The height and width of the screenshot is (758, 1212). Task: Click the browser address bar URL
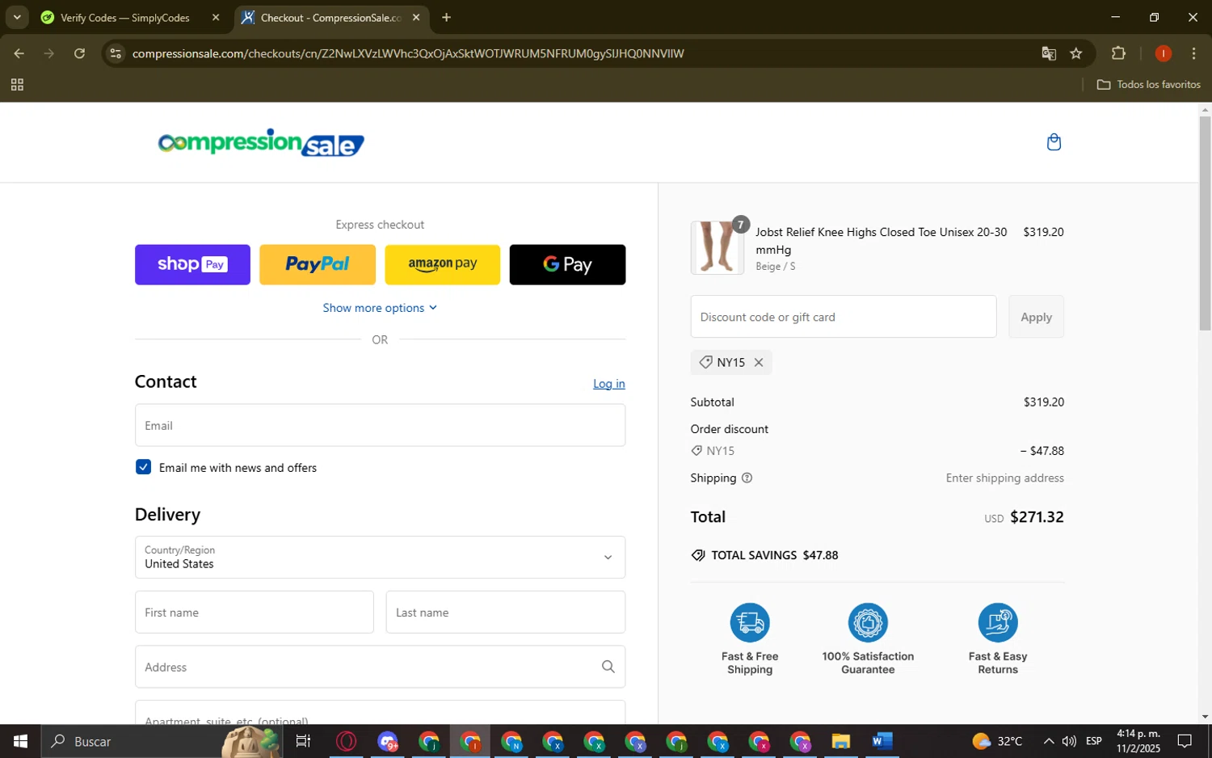tap(408, 53)
